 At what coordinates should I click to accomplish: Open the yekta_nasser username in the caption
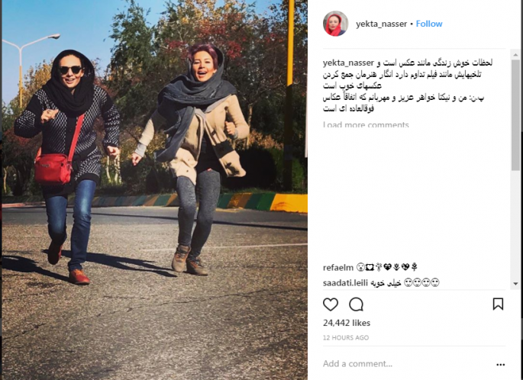348,63
